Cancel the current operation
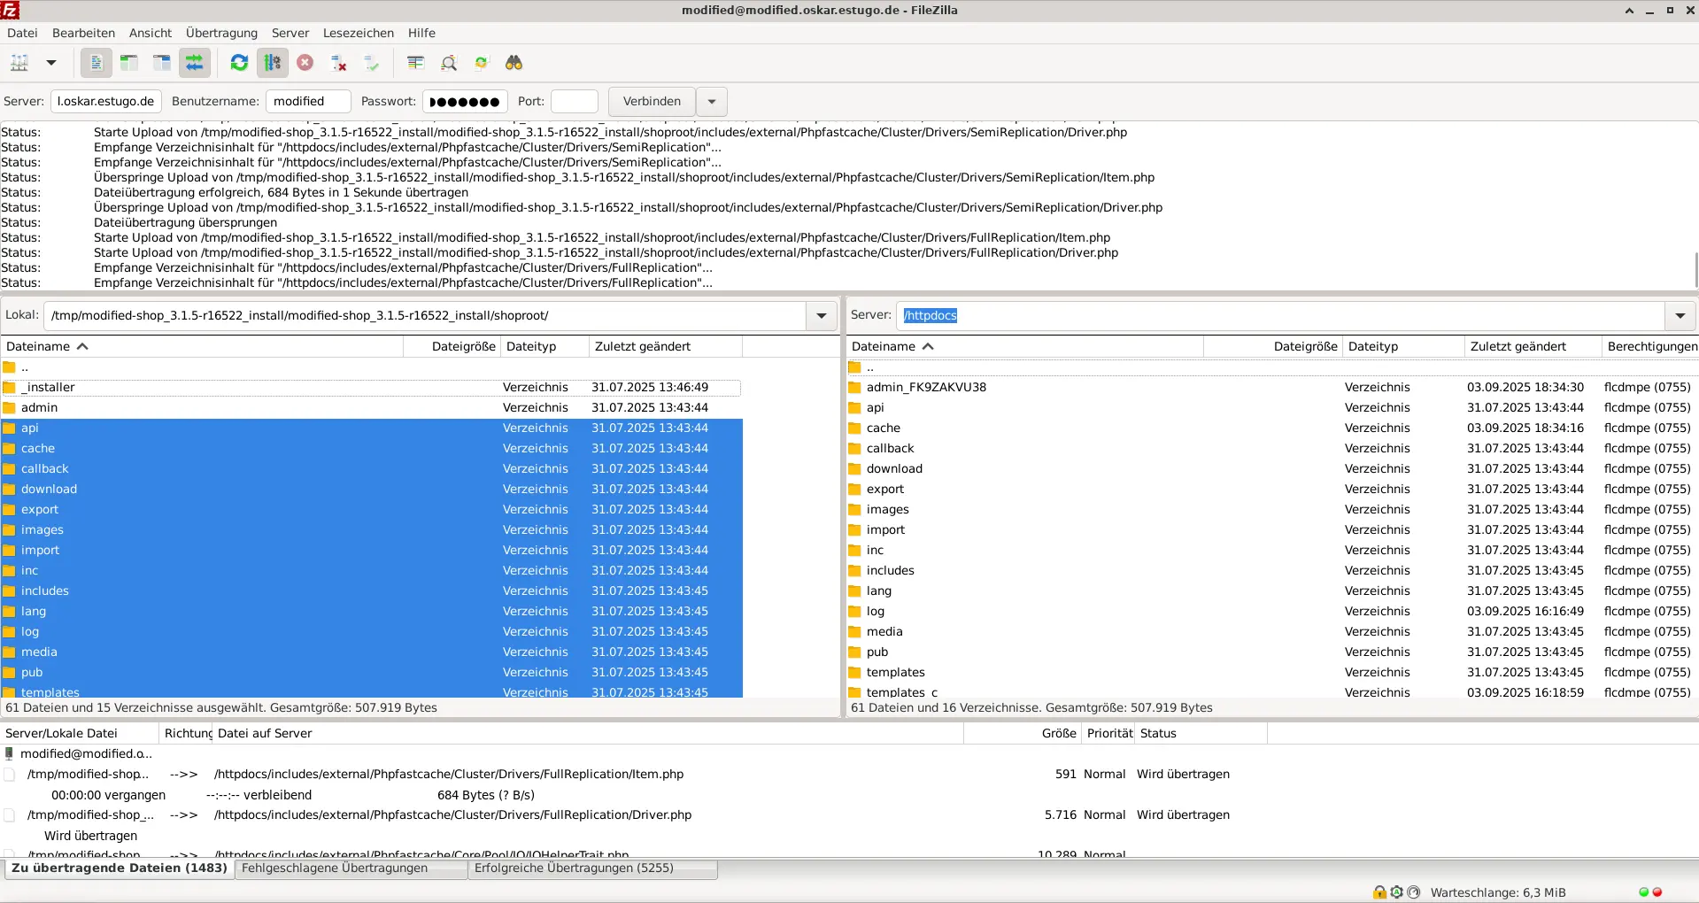 (305, 63)
